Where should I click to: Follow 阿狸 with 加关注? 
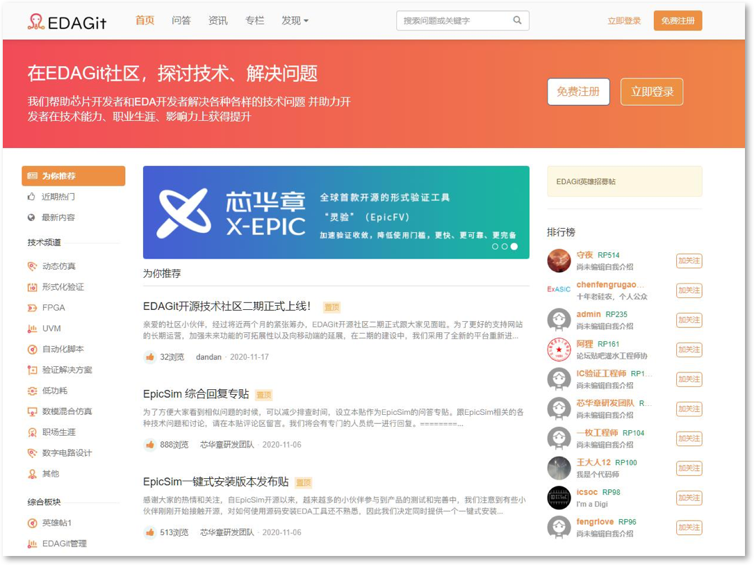(x=689, y=350)
